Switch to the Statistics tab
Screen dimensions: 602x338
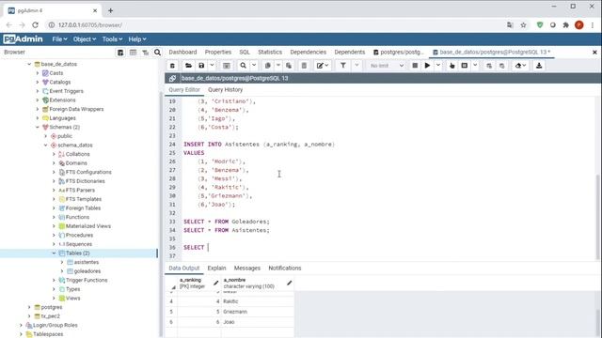click(270, 53)
